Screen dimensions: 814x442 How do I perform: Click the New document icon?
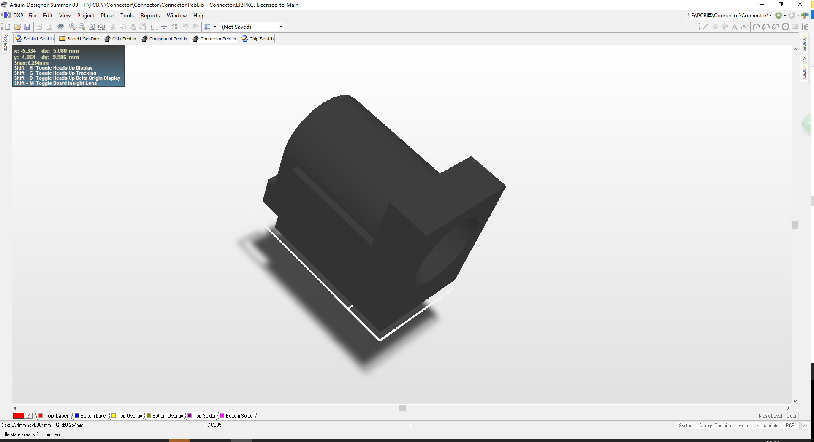tap(8, 27)
